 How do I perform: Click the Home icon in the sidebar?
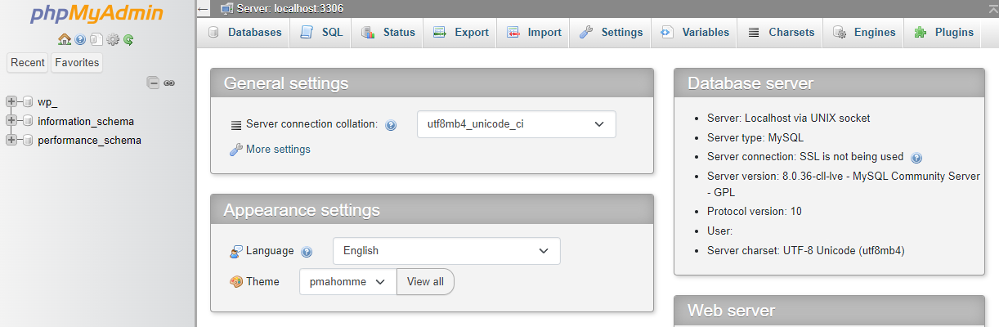click(x=64, y=39)
